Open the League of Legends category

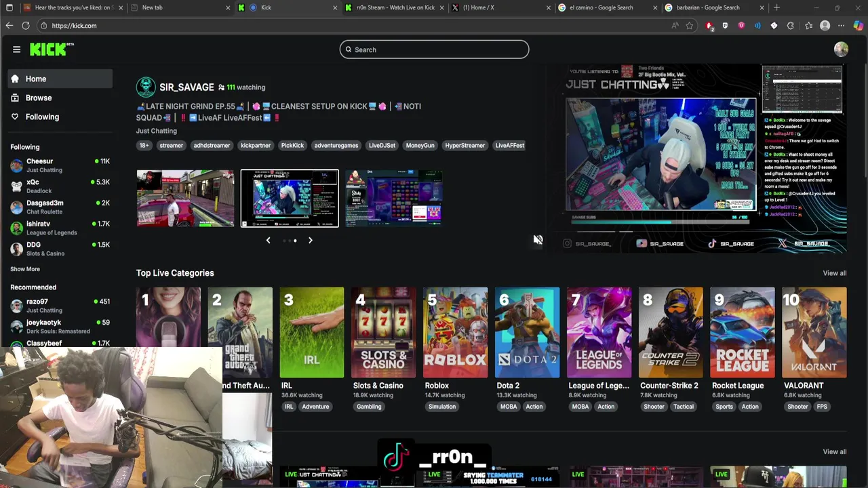click(599, 332)
